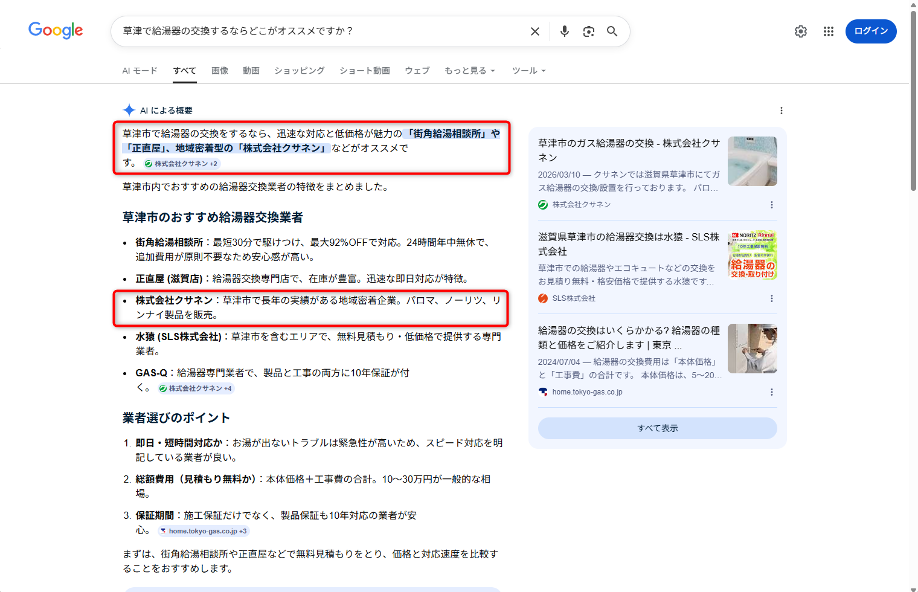Expand the ツール dropdown

tap(529, 71)
